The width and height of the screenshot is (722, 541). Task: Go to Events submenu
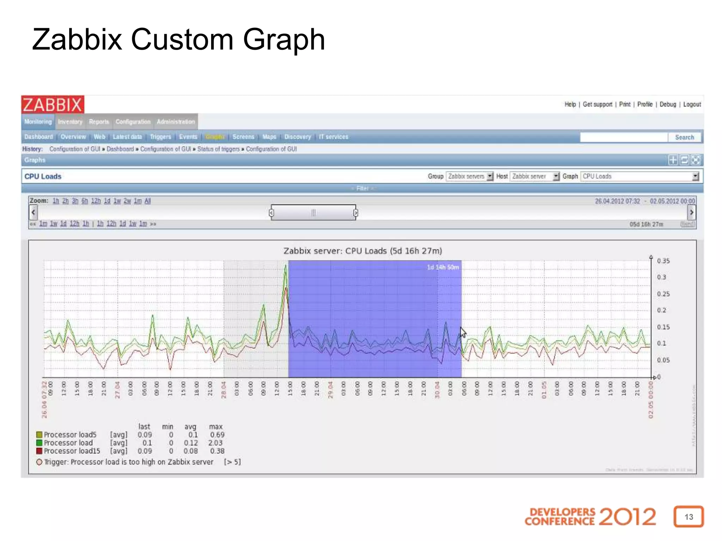(188, 137)
